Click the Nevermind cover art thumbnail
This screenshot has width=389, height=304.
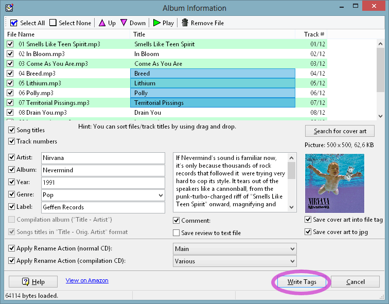point(334,183)
